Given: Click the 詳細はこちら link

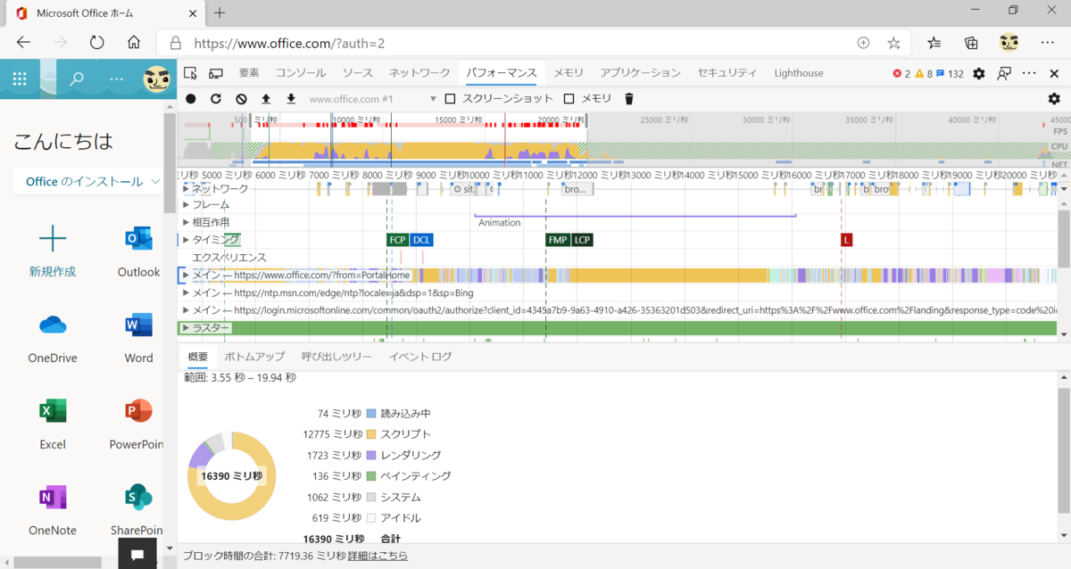Looking at the screenshot, I should [378, 556].
